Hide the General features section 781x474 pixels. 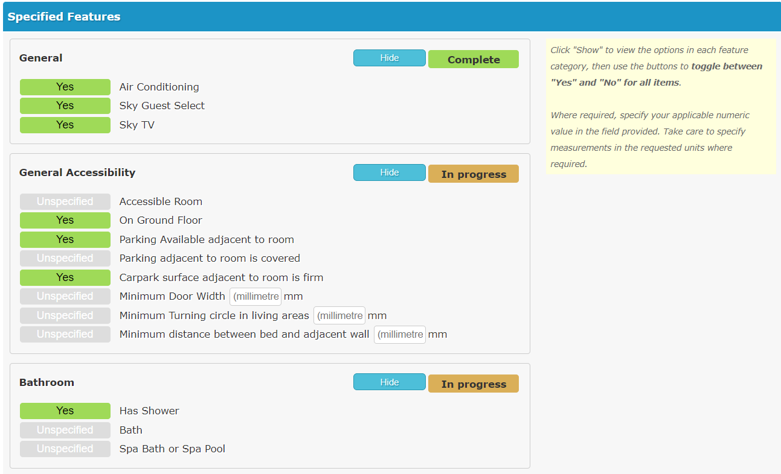click(x=389, y=58)
